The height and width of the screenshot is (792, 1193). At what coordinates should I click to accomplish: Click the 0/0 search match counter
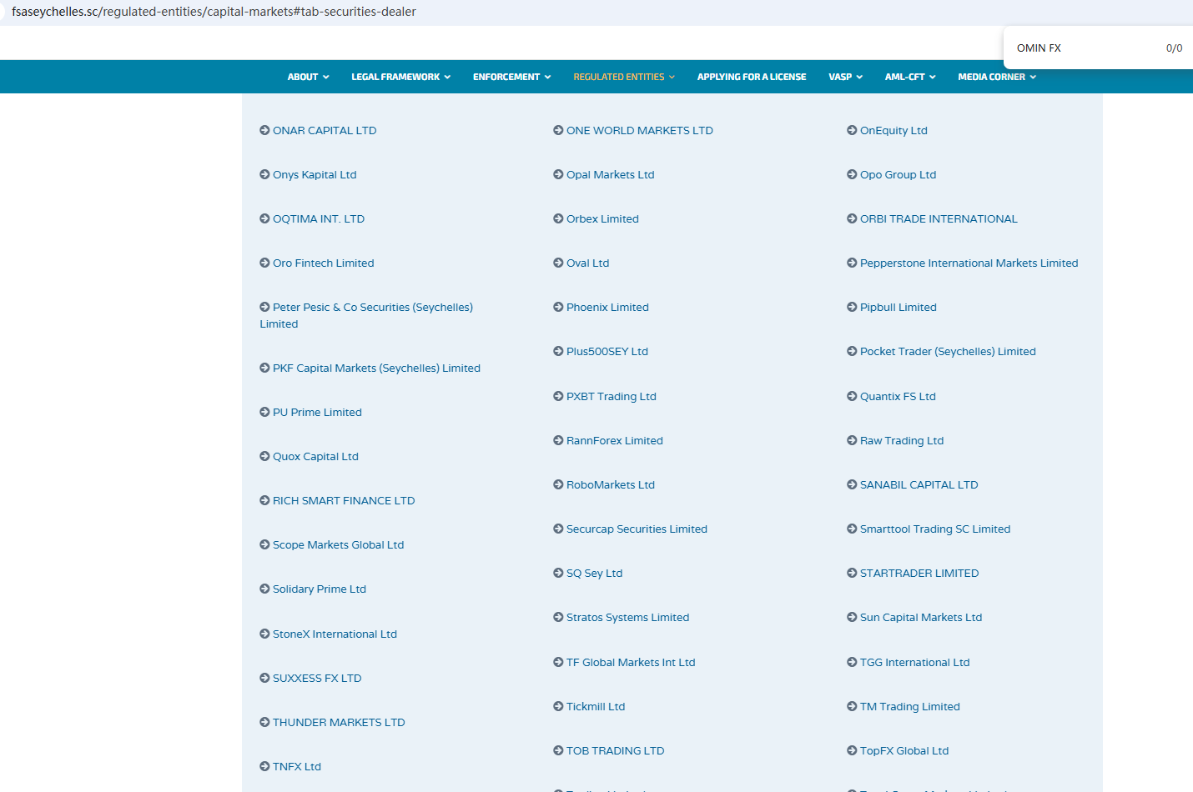point(1174,48)
